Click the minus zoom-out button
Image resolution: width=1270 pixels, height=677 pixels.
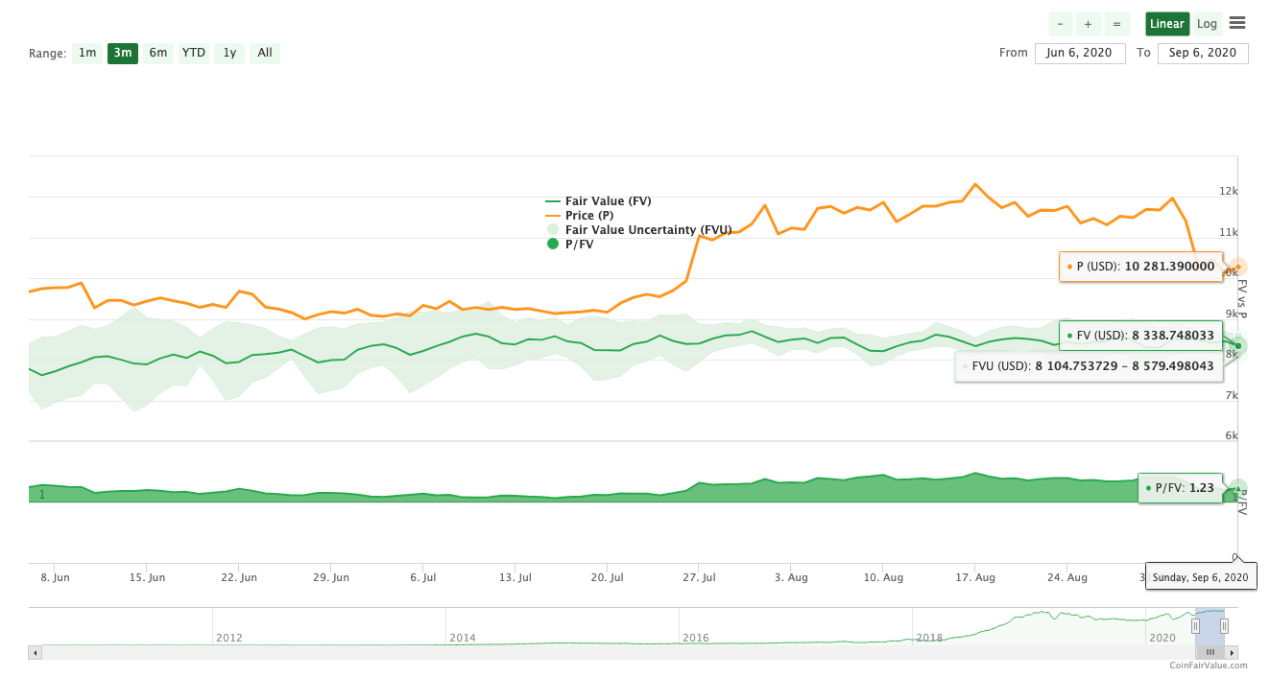click(x=1060, y=24)
